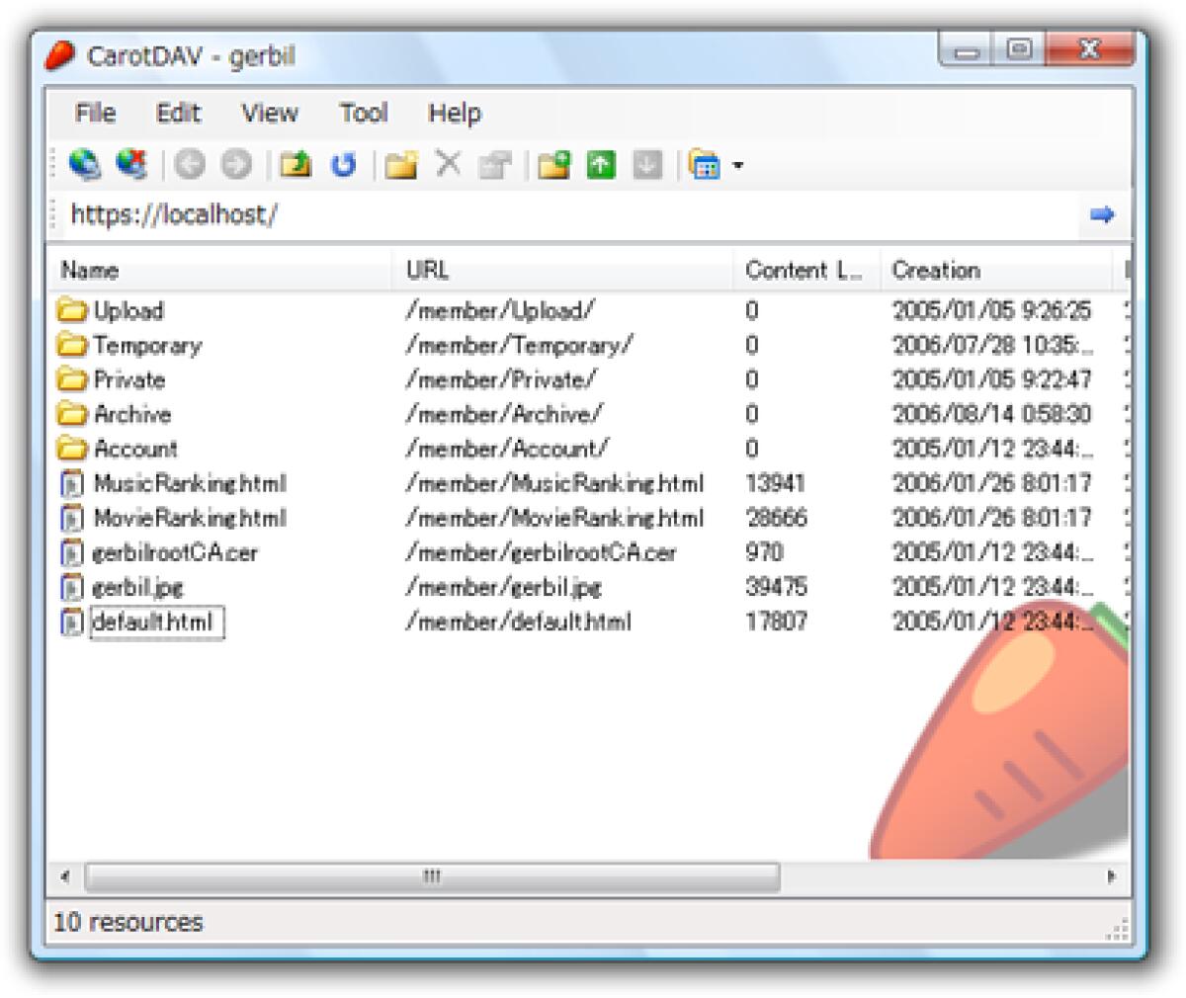Screen dimensions: 1186x998
Task: Click the Connect globe icon
Action: coord(87,165)
